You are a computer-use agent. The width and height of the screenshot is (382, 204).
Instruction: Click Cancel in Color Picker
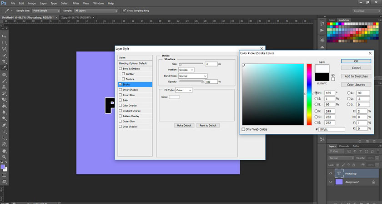coord(356,68)
